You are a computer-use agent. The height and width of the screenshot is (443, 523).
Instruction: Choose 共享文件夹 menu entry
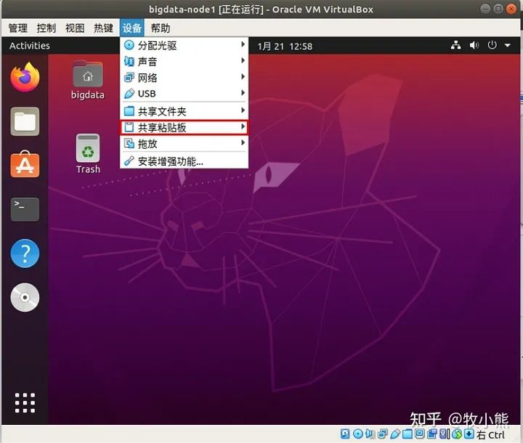[x=185, y=111]
